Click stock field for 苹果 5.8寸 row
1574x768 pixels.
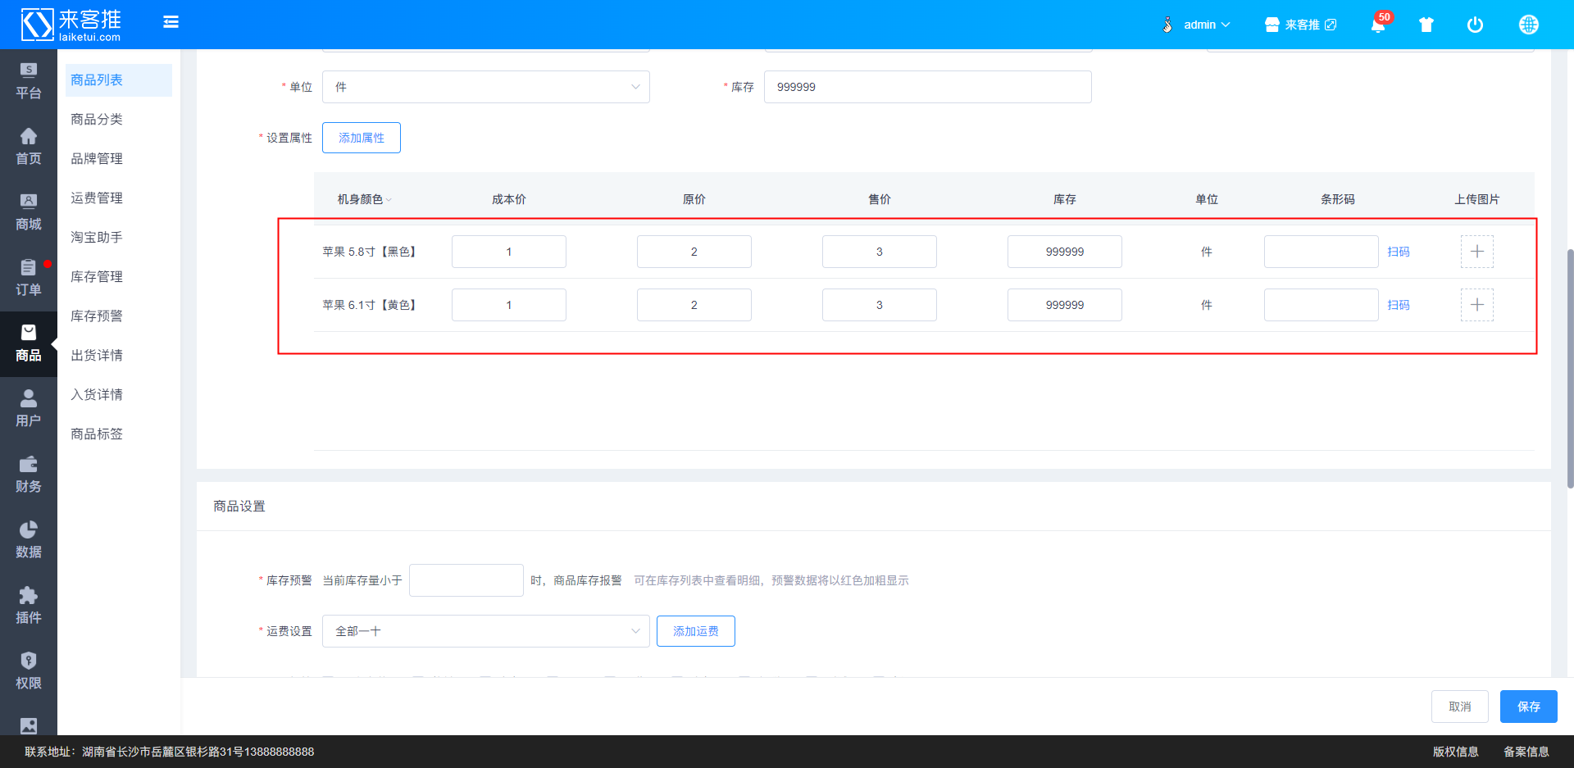[x=1065, y=252]
